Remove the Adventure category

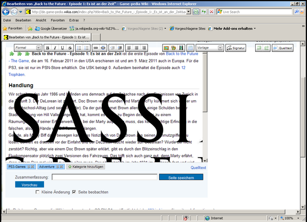61,167
